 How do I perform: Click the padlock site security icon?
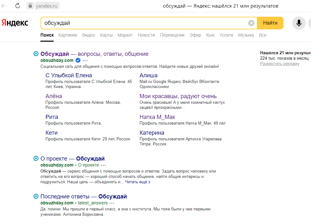click(x=30, y=6)
